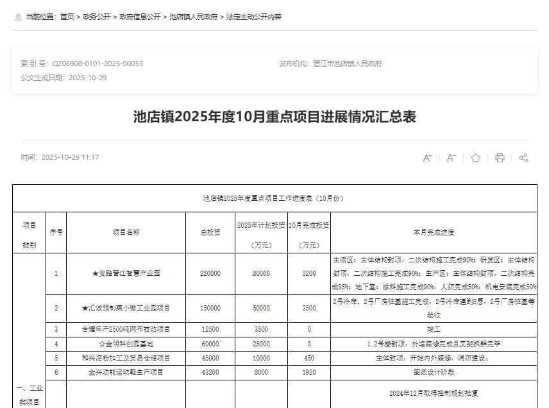The height and width of the screenshot is (408, 549).
Task: Navigate to 政府信息公开 breadcrumb
Action: [x=140, y=17]
